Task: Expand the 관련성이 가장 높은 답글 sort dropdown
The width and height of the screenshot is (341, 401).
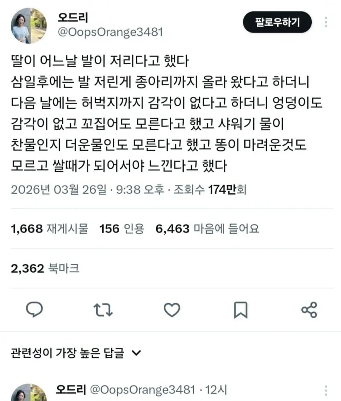Action: click(x=76, y=353)
